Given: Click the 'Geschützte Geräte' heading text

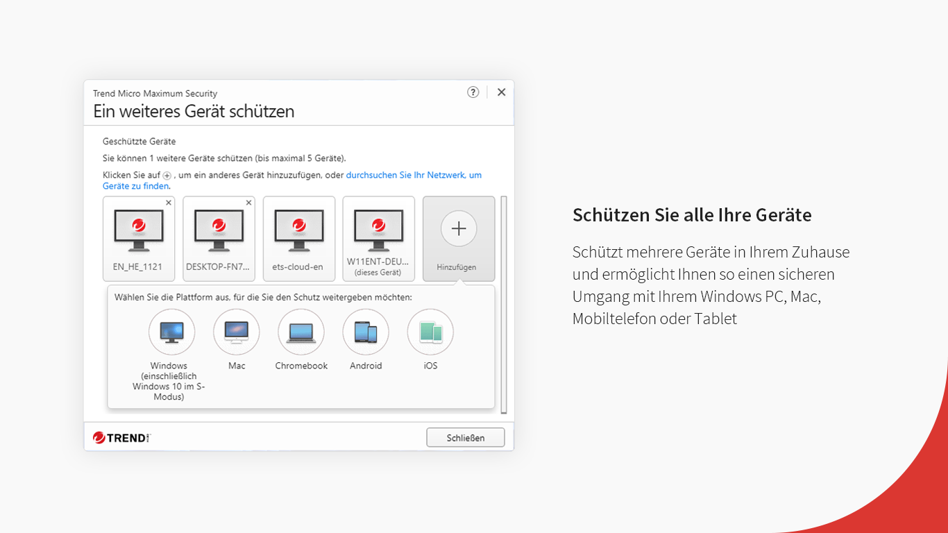Looking at the screenshot, I should tap(139, 142).
